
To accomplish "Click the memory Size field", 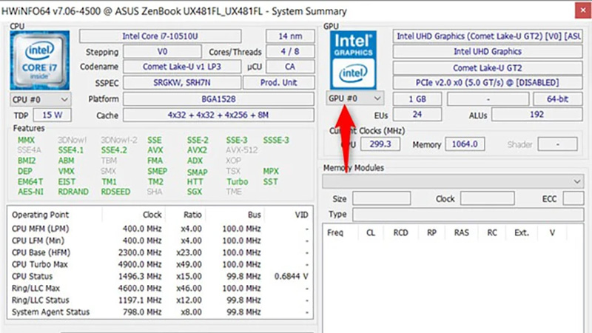I will tap(380, 198).
